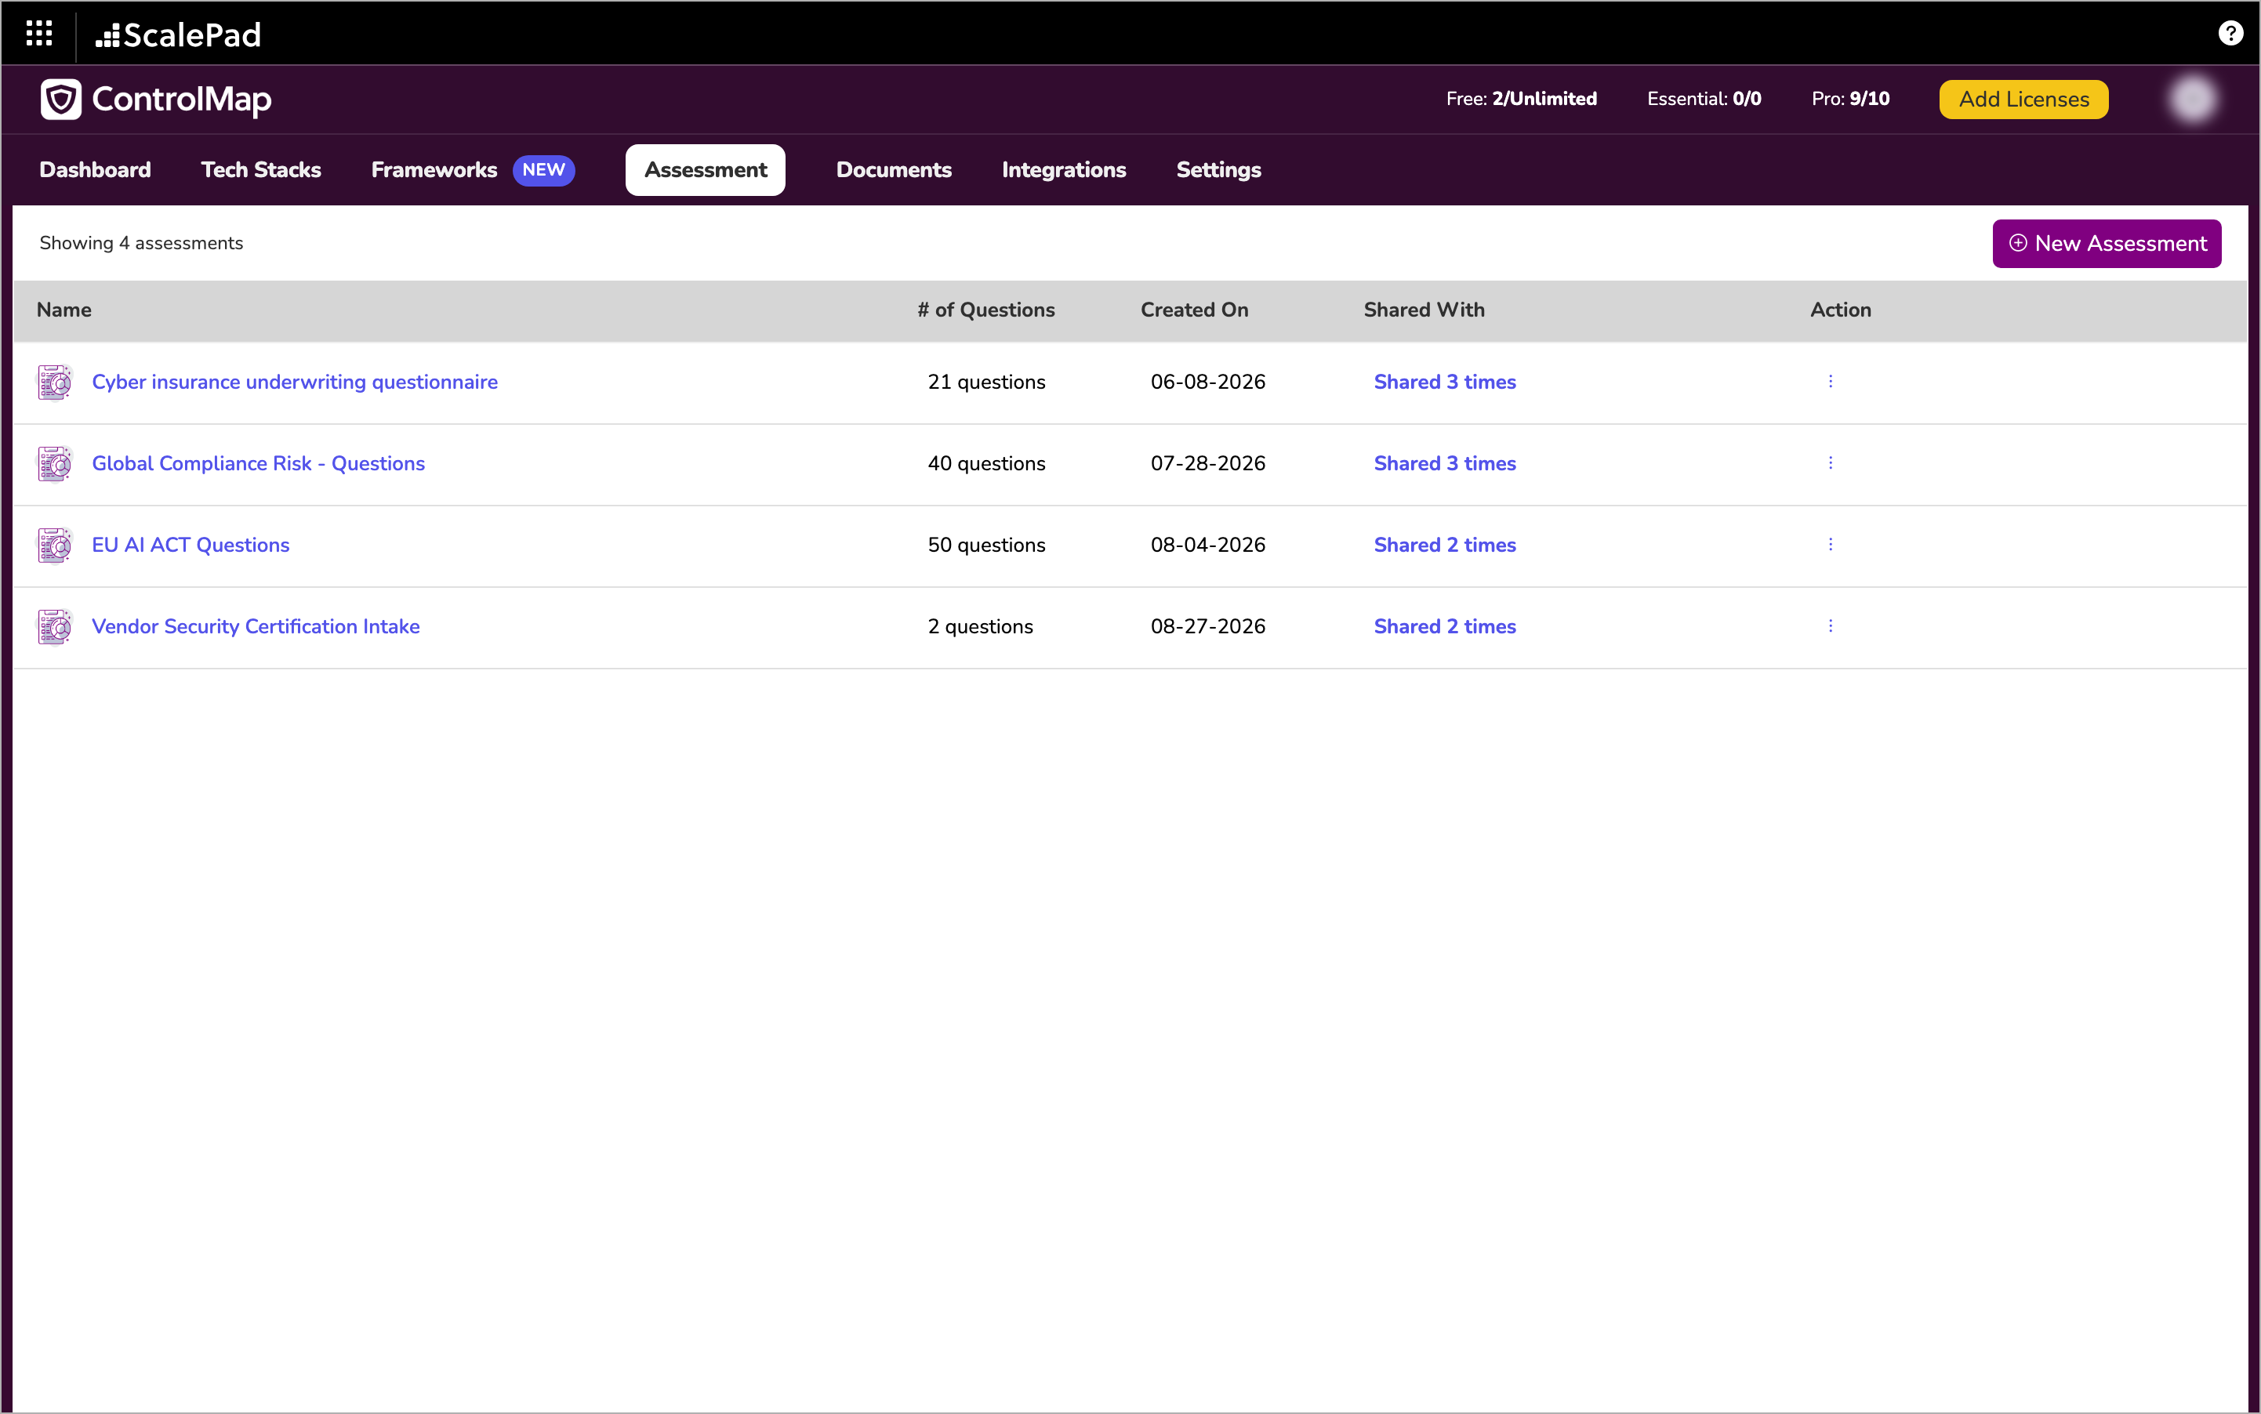Click the 08-27-2026 created date
The height and width of the screenshot is (1414, 2261).
pyautogui.click(x=1207, y=625)
